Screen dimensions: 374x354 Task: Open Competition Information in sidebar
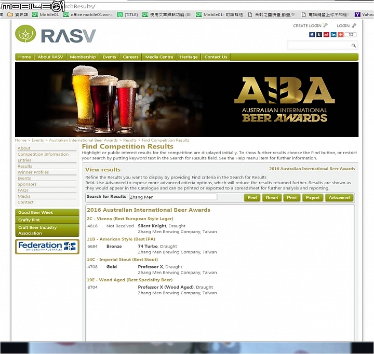click(43, 154)
